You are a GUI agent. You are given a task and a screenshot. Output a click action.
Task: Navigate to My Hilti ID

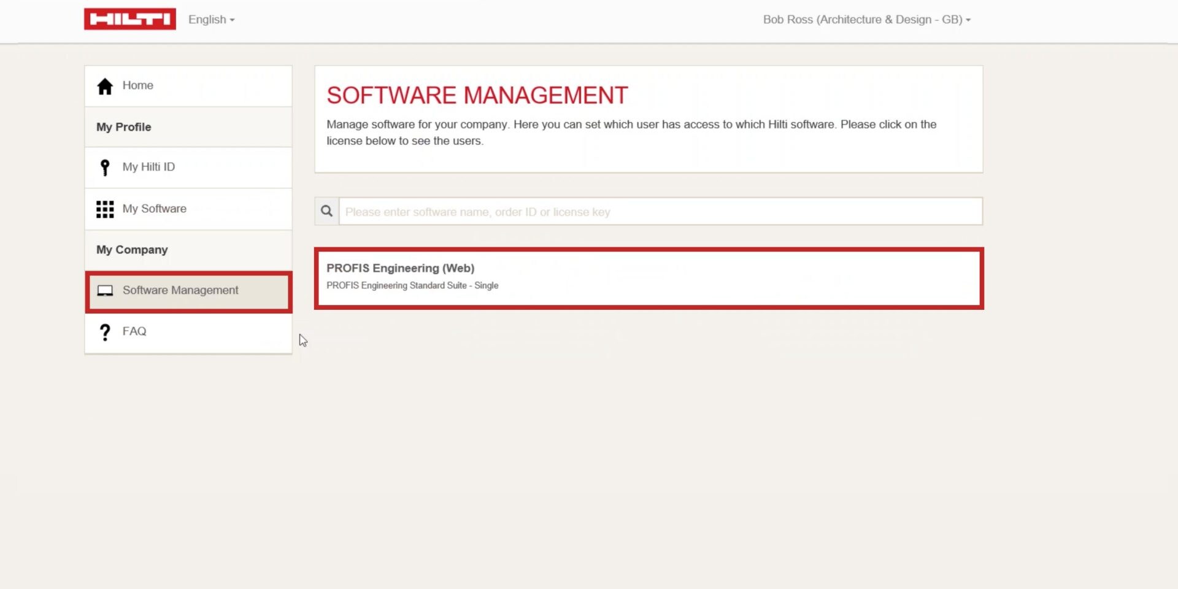148,167
